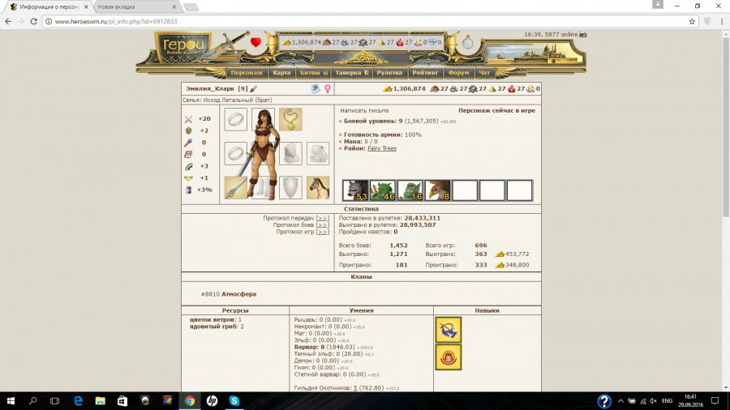Open Протокол игр [>>] link
Viewport: 730px width, 410px height.
tap(322, 232)
